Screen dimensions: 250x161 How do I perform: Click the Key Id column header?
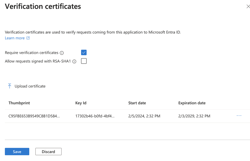81,103
